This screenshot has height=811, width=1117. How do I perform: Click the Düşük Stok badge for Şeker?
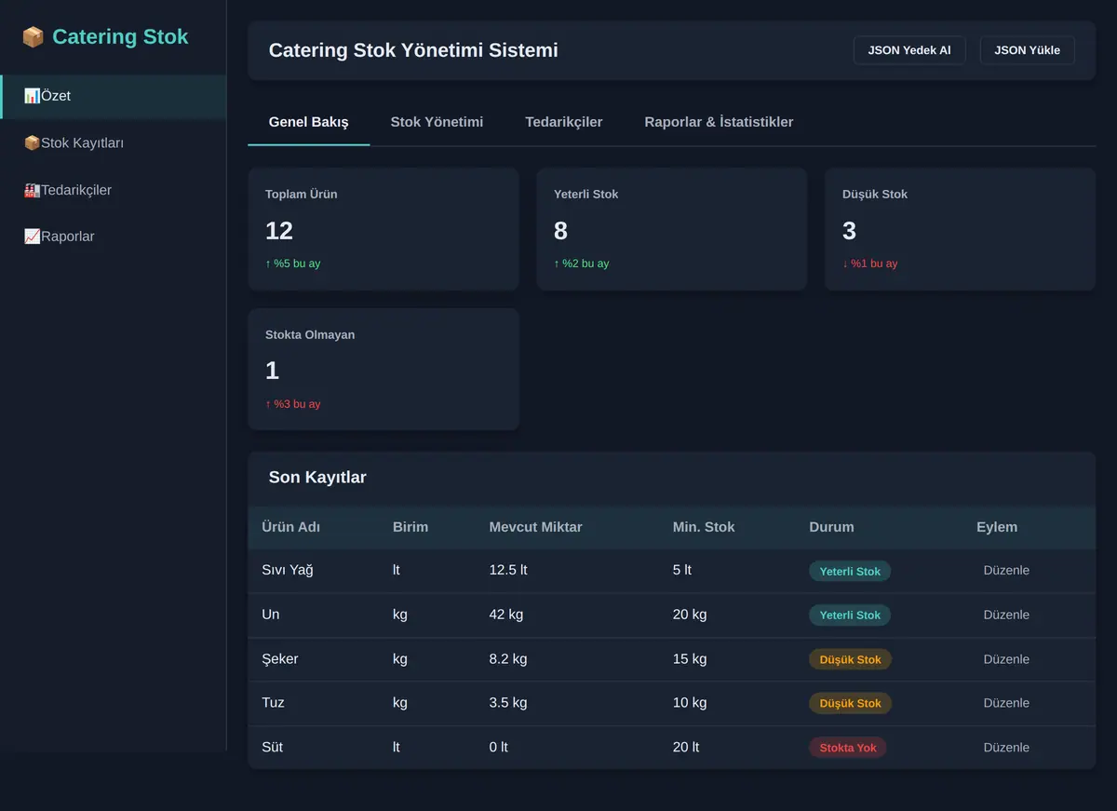[x=850, y=659]
